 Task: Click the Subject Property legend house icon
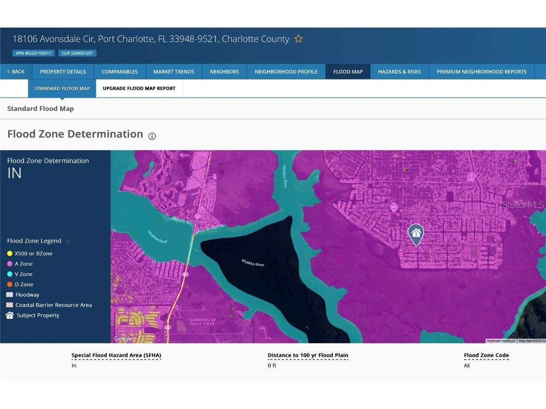click(x=10, y=315)
